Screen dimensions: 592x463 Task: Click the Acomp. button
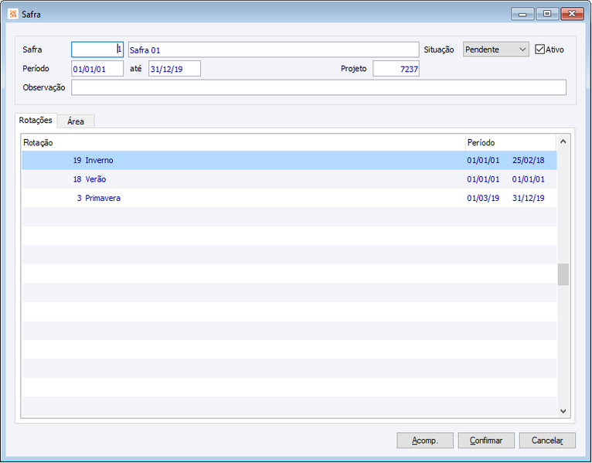tap(425, 441)
